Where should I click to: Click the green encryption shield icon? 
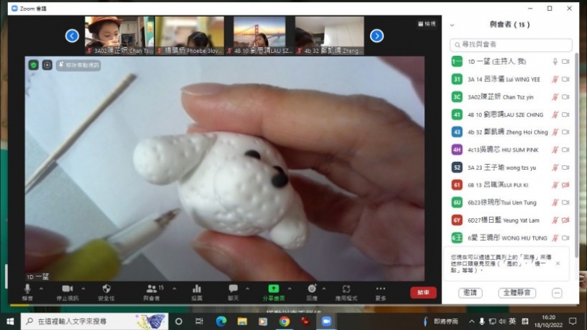click(33, 65)
